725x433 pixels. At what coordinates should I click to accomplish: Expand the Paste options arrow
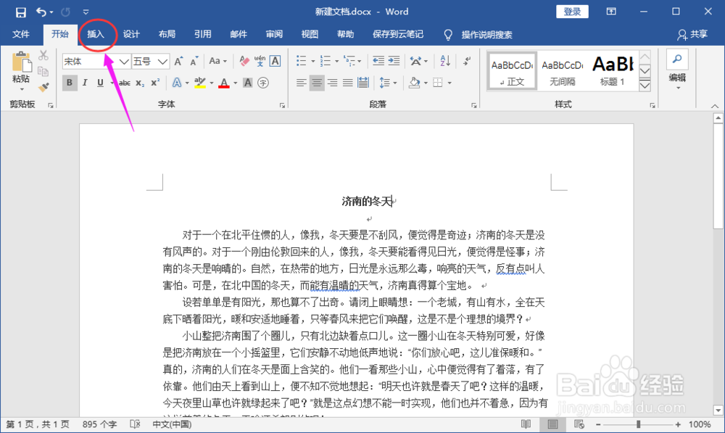pos(21,88)
